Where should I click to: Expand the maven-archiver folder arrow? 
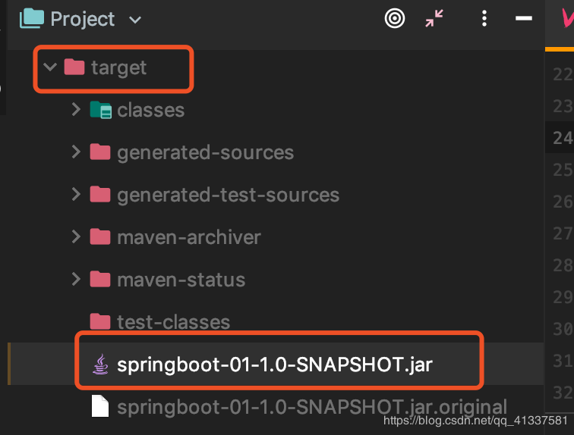tap(76, 237)
